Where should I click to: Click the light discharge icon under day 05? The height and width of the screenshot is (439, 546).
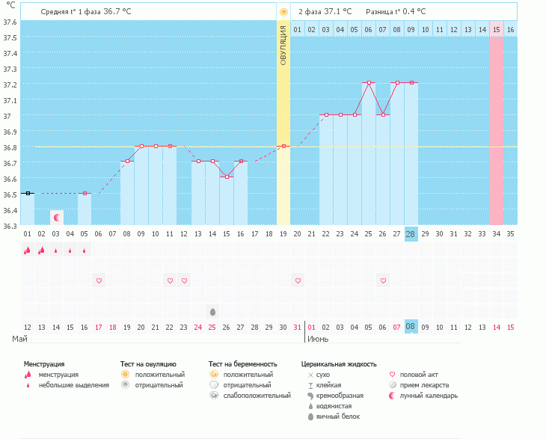[85, 251]
